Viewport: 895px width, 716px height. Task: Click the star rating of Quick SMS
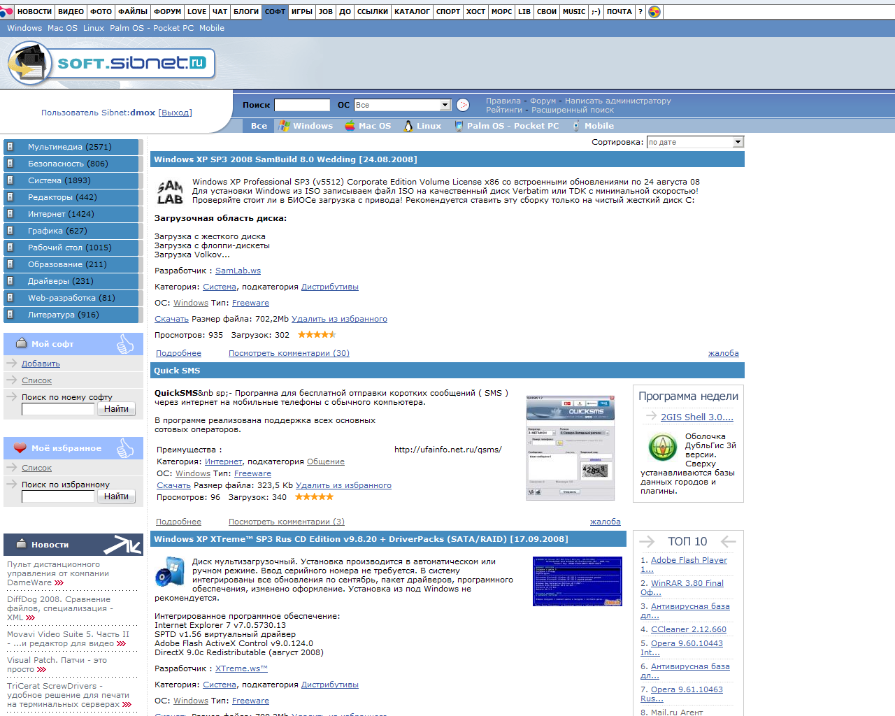(314, 497)
